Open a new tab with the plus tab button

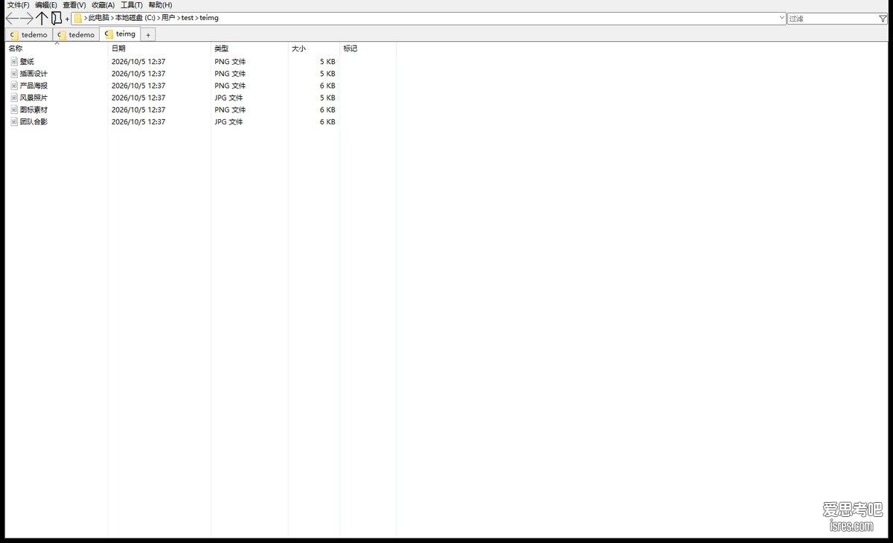(x=148, y=35)
